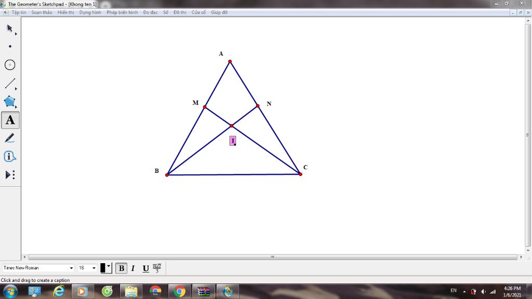532x299 pixels.
Task: Select the Marker pen tool
Action: click(10, 138)
